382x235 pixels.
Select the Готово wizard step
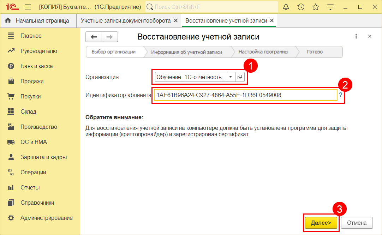[x=315, y=52]
